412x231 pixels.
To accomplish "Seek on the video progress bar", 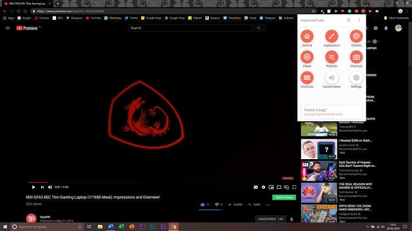I will tap(163, 182).
